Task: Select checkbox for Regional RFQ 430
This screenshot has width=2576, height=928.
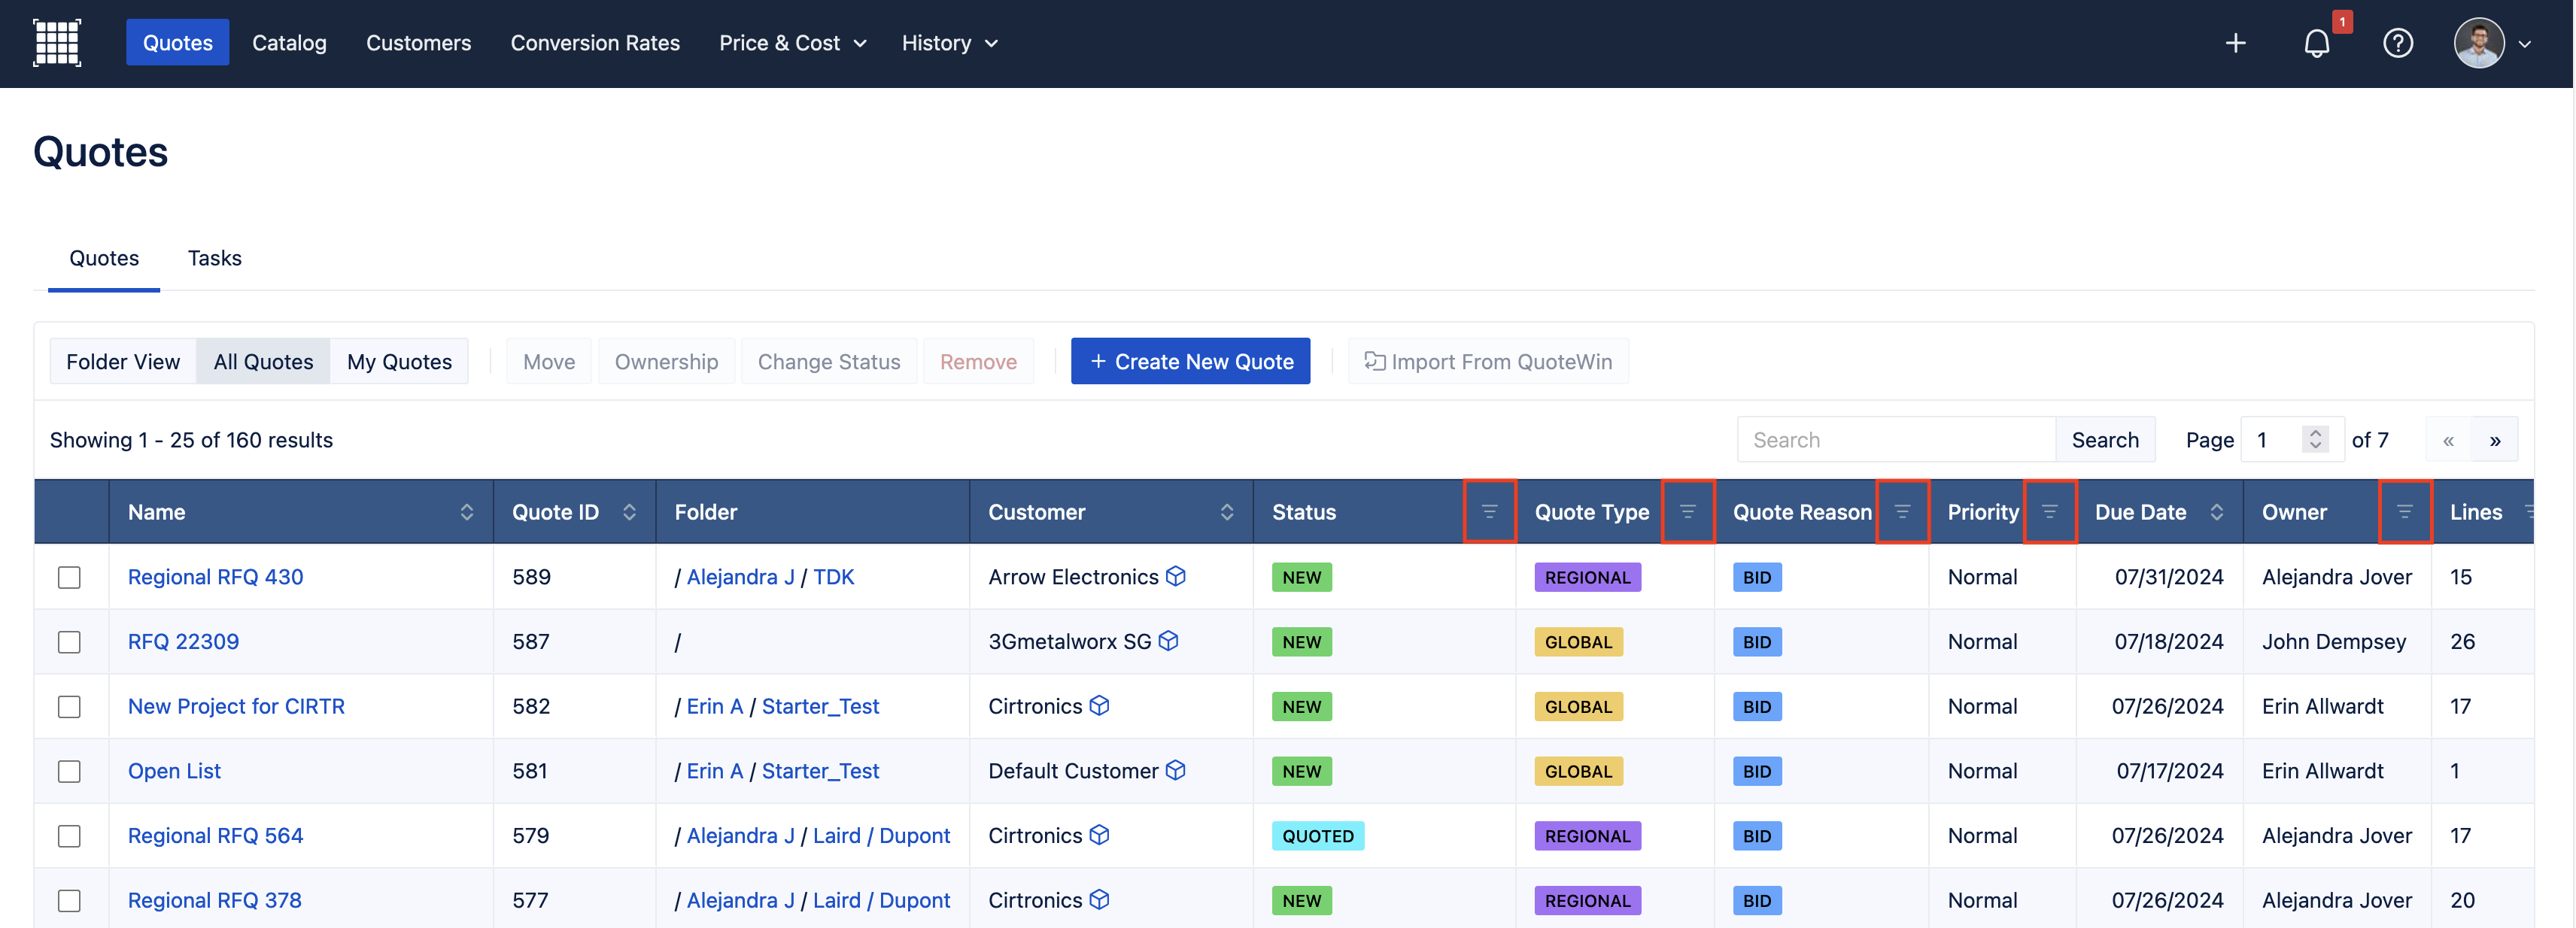Action: pyautogui.click(x=69, y=577)
